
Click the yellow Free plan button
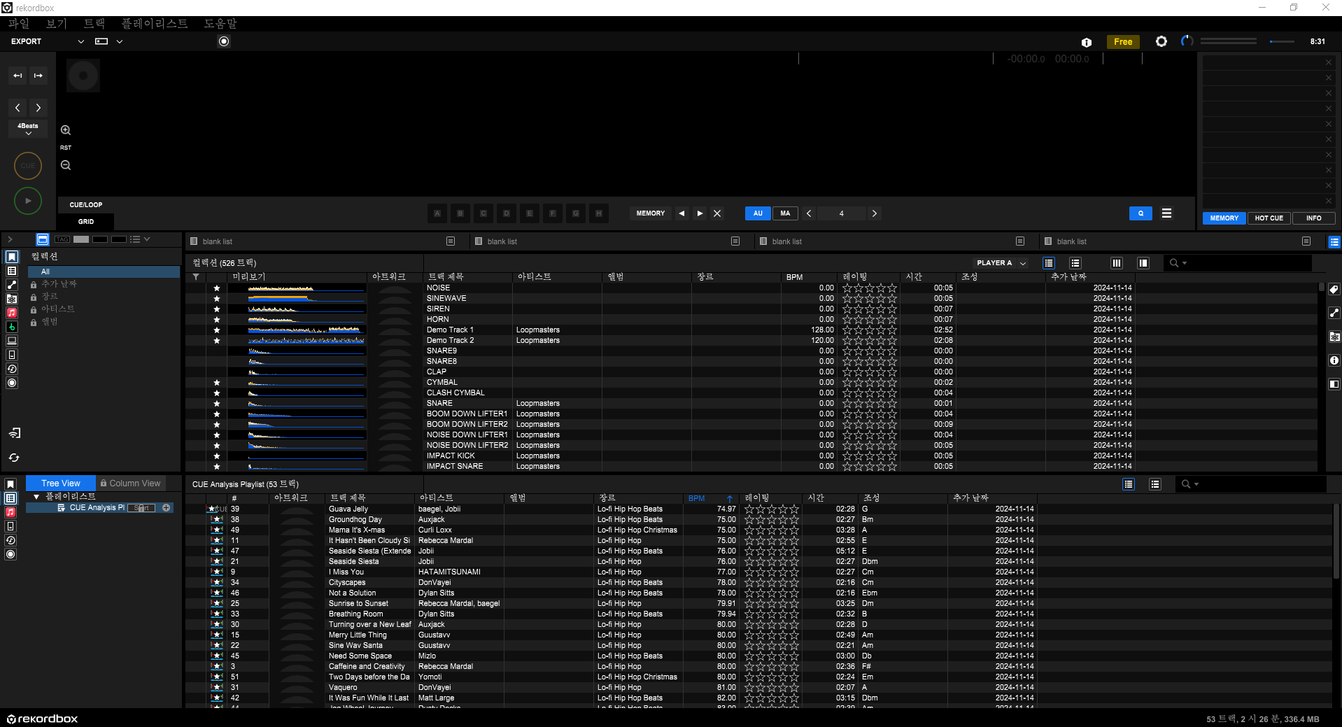click(1123, 42)
